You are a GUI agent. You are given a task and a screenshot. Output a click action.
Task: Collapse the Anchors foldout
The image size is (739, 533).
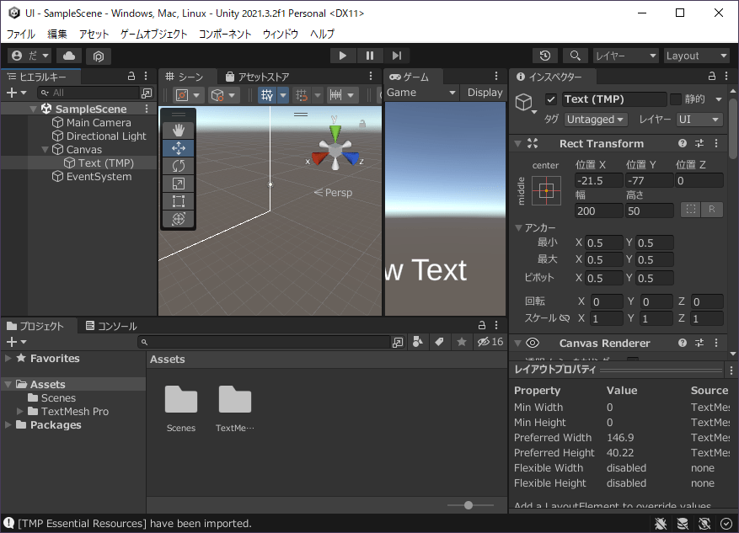pyautogui.click(x=518, y=228)
